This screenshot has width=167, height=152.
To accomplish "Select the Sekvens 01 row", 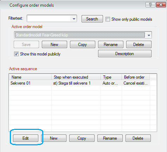I will pyautogui.click(x=79, y=83).
